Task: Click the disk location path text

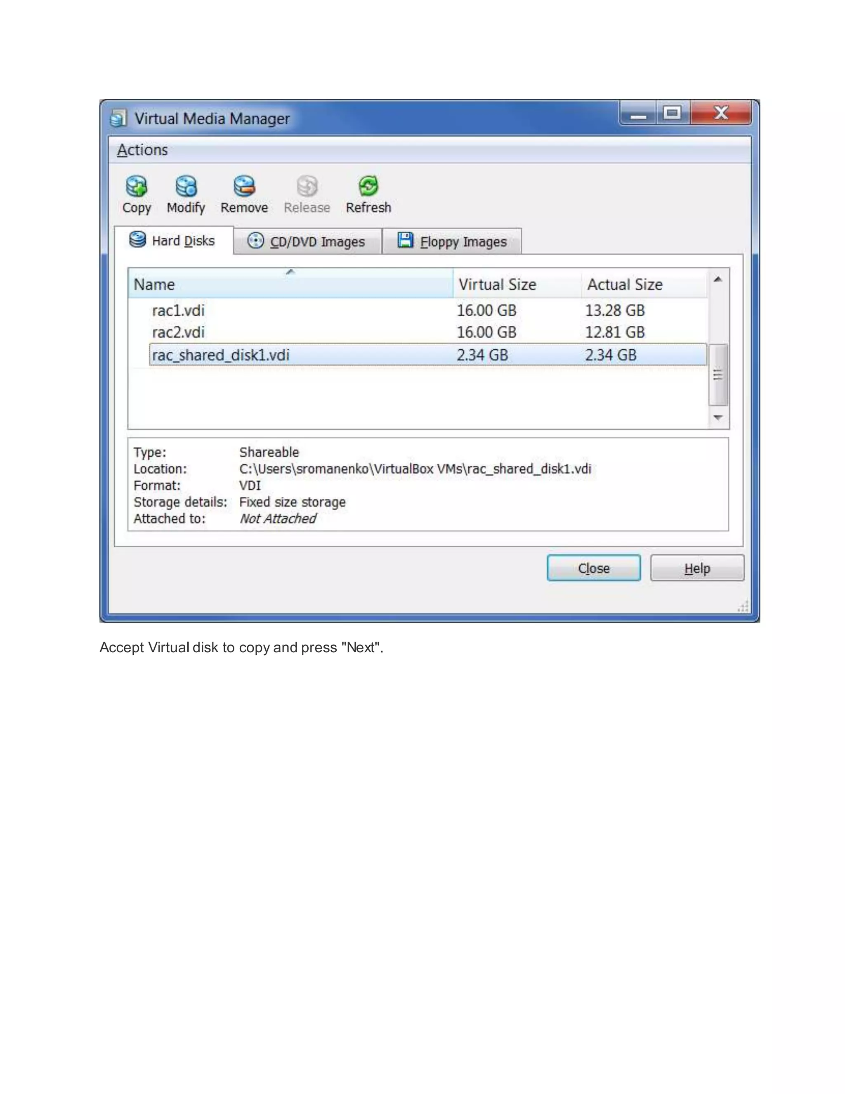Action: coord(415,469)
